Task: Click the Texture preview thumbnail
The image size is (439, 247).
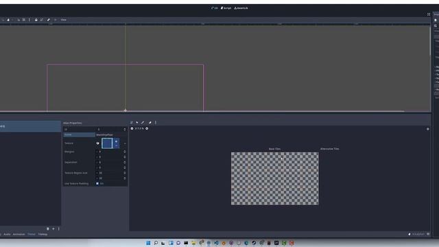Action: pyautogui.click(x=107, y=143)
